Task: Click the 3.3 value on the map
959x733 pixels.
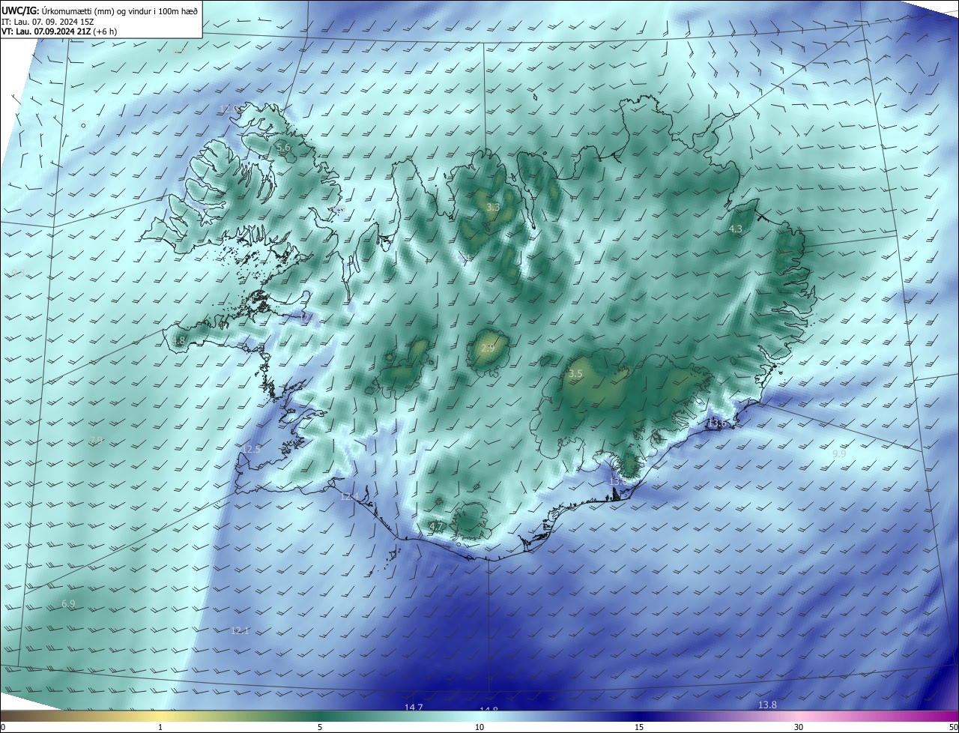Action: click(x=492, y=207)
